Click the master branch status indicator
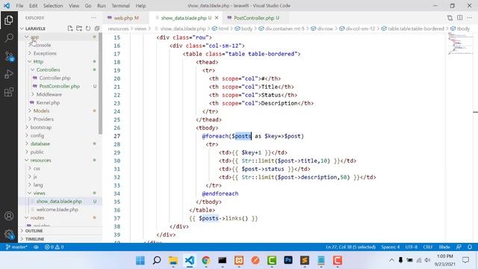The width and height of the screenshot is (478, 269). pyautogui.click(x=16, y=247)
